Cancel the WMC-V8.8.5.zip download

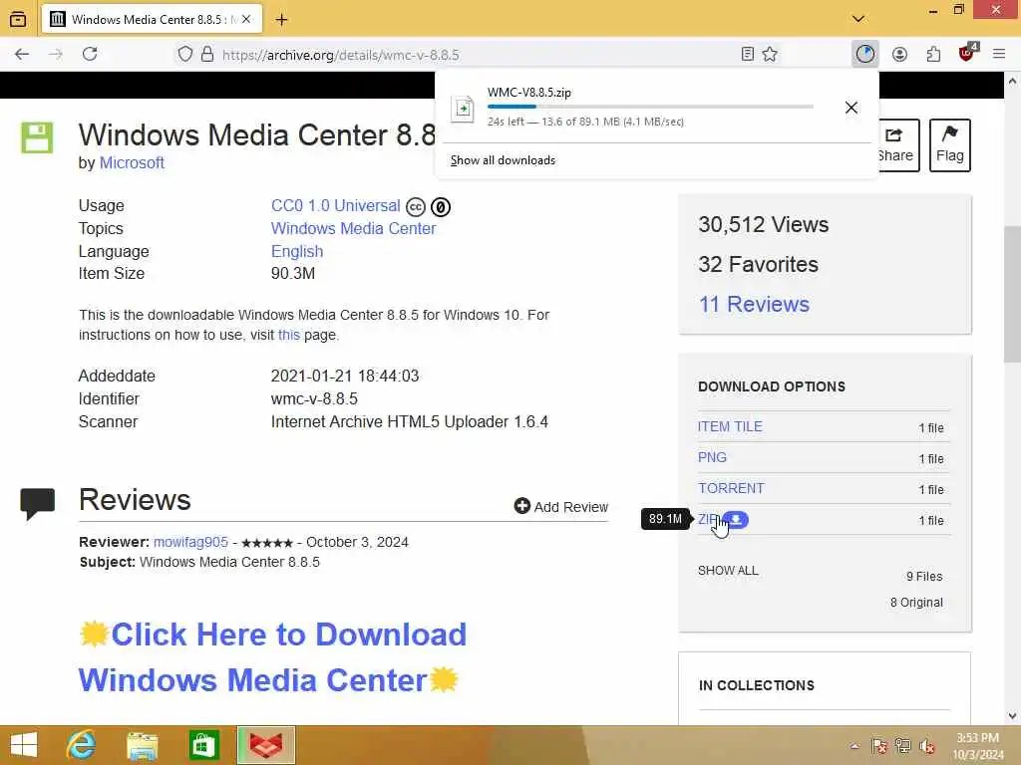851,108
